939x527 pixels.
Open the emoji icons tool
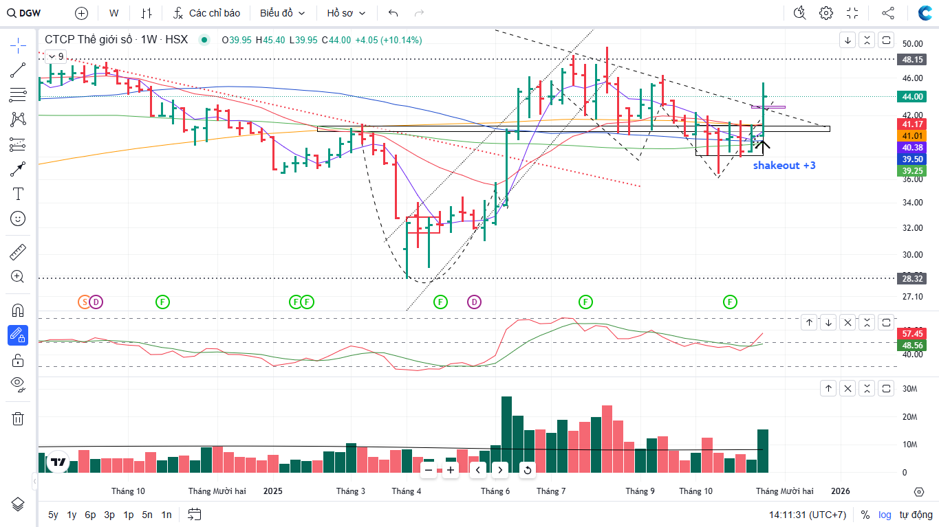(x=18, y=218)
